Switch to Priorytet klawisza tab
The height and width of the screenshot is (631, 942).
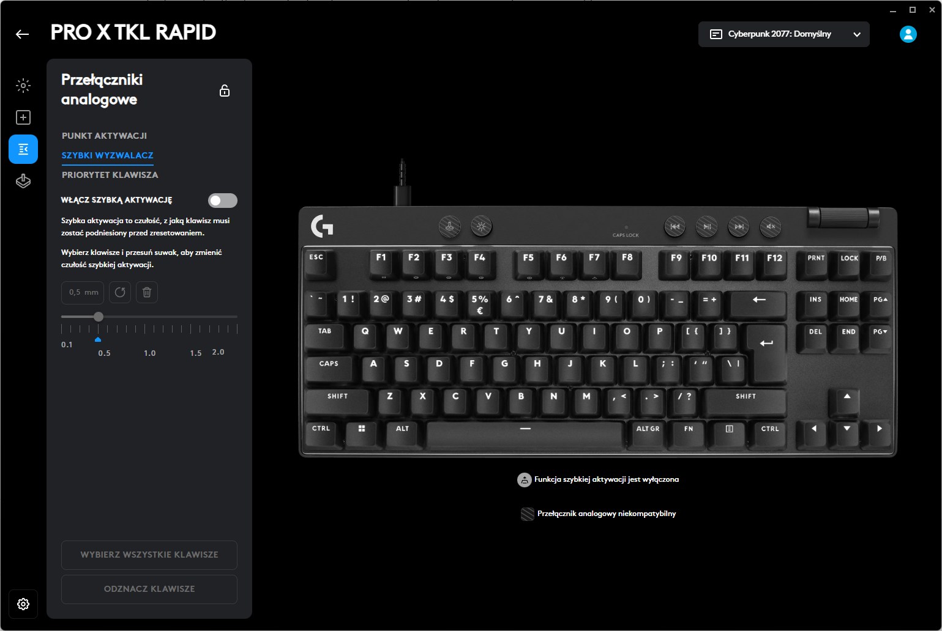[x=110, y=175]
